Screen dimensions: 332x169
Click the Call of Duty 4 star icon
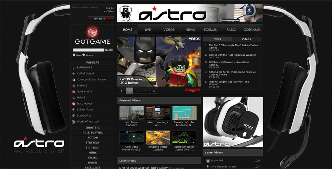pos(74,73)
